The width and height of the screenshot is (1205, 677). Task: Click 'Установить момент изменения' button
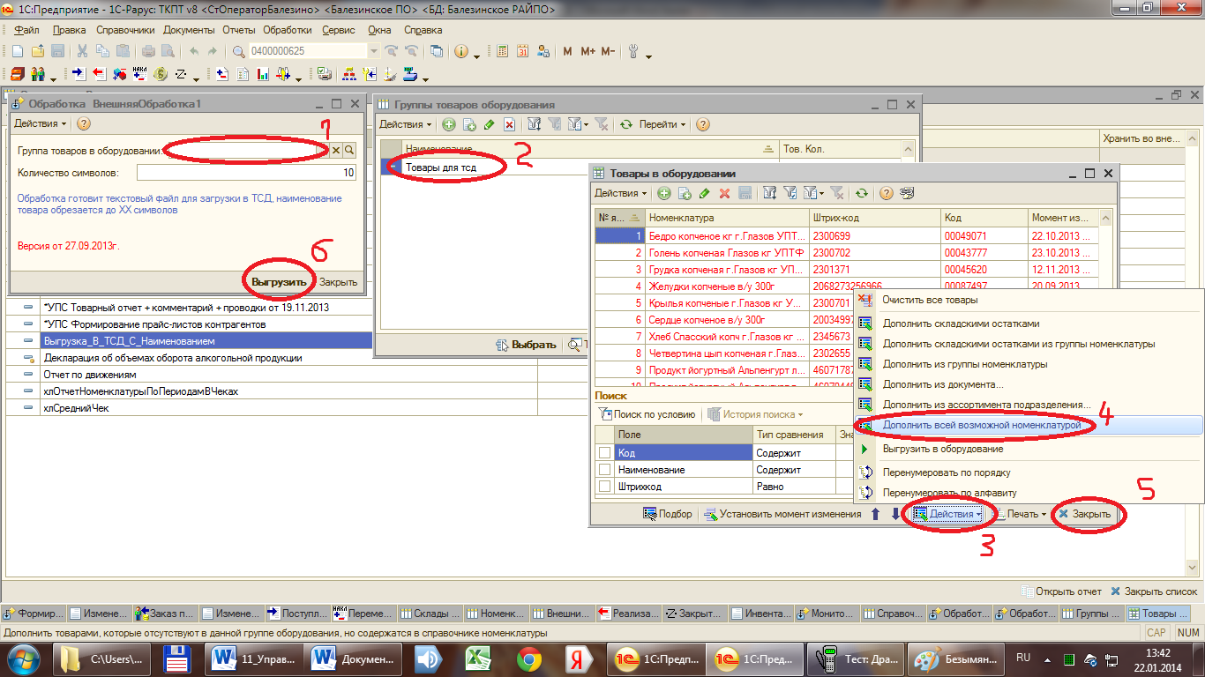coord(782,514)
